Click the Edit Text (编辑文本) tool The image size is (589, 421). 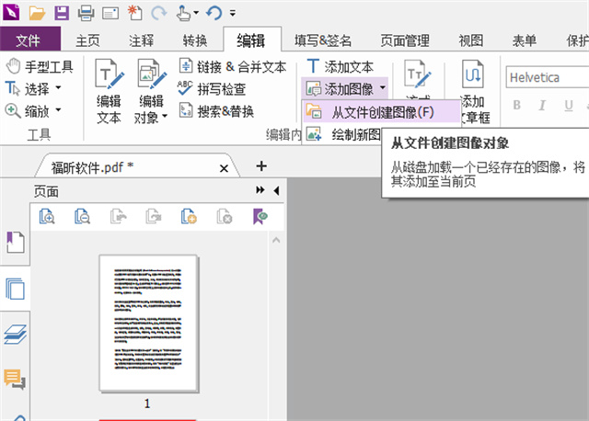coord(109,92)
